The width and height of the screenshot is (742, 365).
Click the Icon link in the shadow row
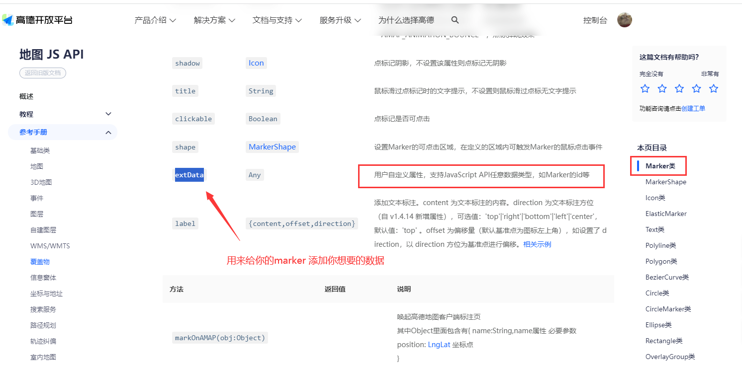(x=255, y=63)
